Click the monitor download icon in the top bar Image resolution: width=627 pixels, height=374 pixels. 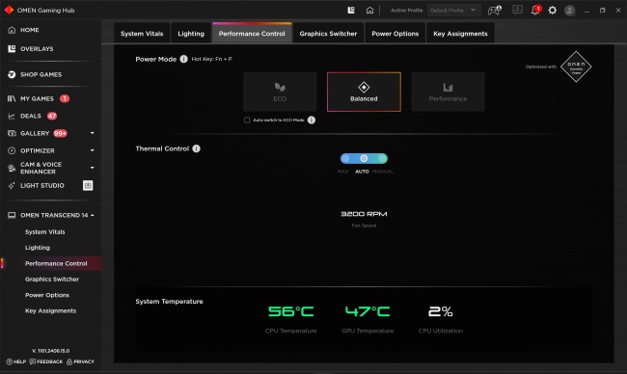[517, 10]
